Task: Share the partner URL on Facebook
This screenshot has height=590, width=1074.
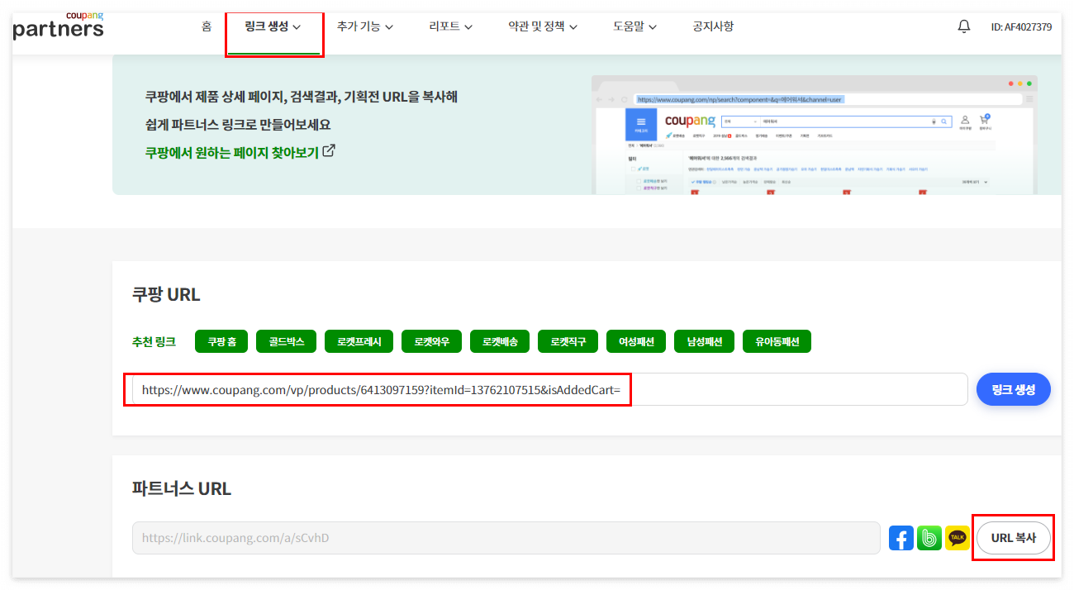Action: click(901, 537)
